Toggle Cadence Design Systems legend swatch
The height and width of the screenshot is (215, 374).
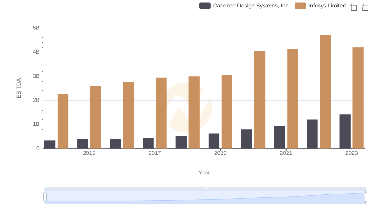point(205,6)
